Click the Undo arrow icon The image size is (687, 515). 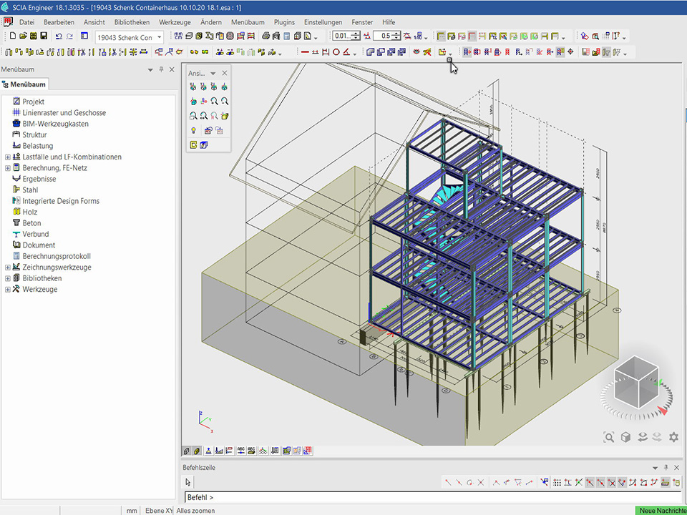[58, 36]
